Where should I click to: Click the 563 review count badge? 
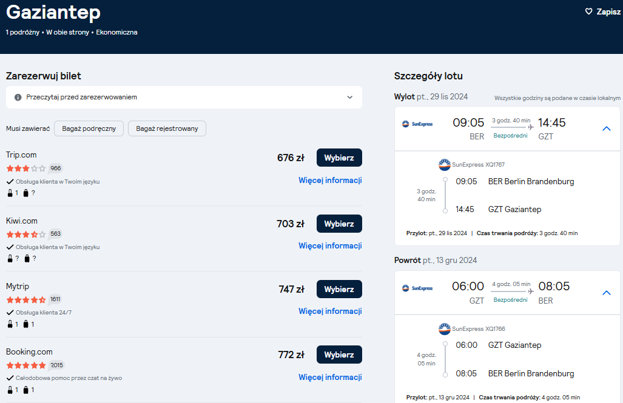pos(56,234)
